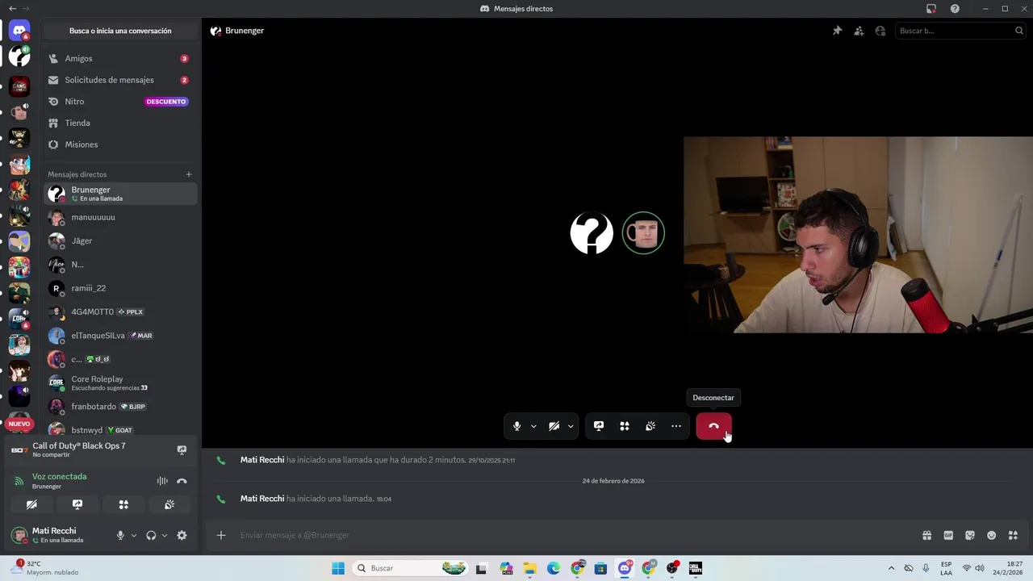1033x581 pixels.
Task: Select the green-ringed speaking participant avatar
Action: (x=643, y=233)
